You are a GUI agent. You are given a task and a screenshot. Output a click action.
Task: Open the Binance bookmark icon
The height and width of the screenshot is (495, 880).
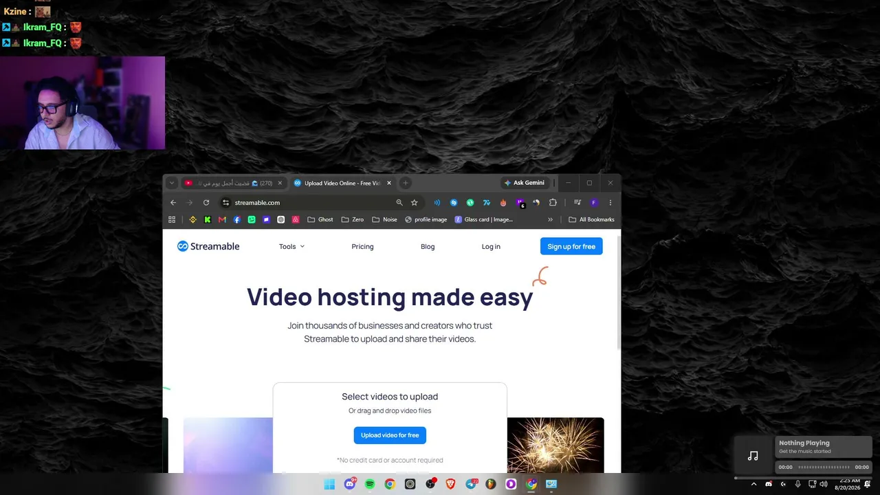tap(193, 219)
